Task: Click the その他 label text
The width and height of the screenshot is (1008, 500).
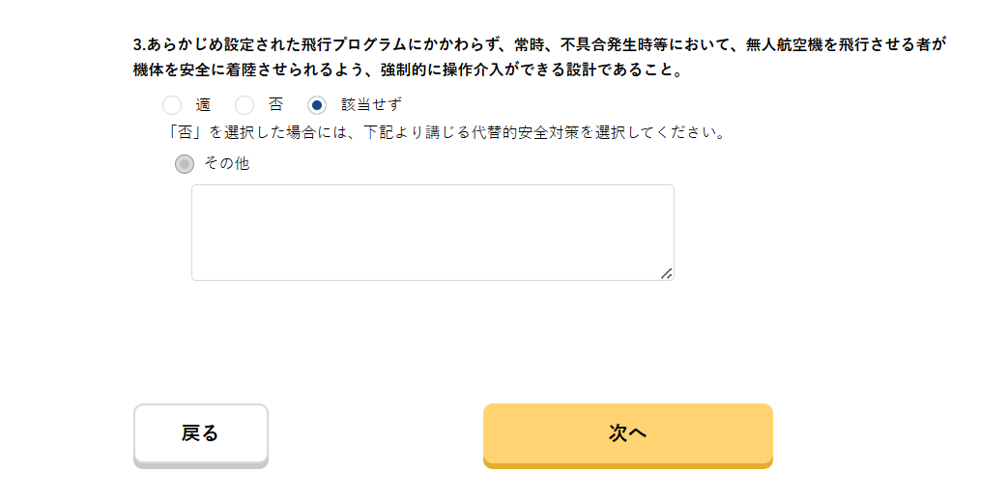Action: point(227,164)
